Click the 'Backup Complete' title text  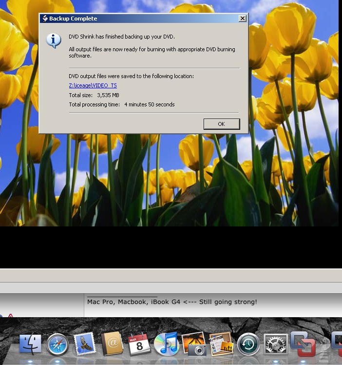click(x=73, y=19)
